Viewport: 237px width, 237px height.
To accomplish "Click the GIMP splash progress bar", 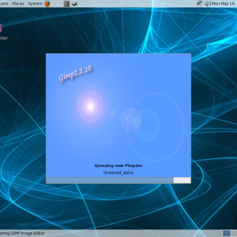I will [118, 180].
